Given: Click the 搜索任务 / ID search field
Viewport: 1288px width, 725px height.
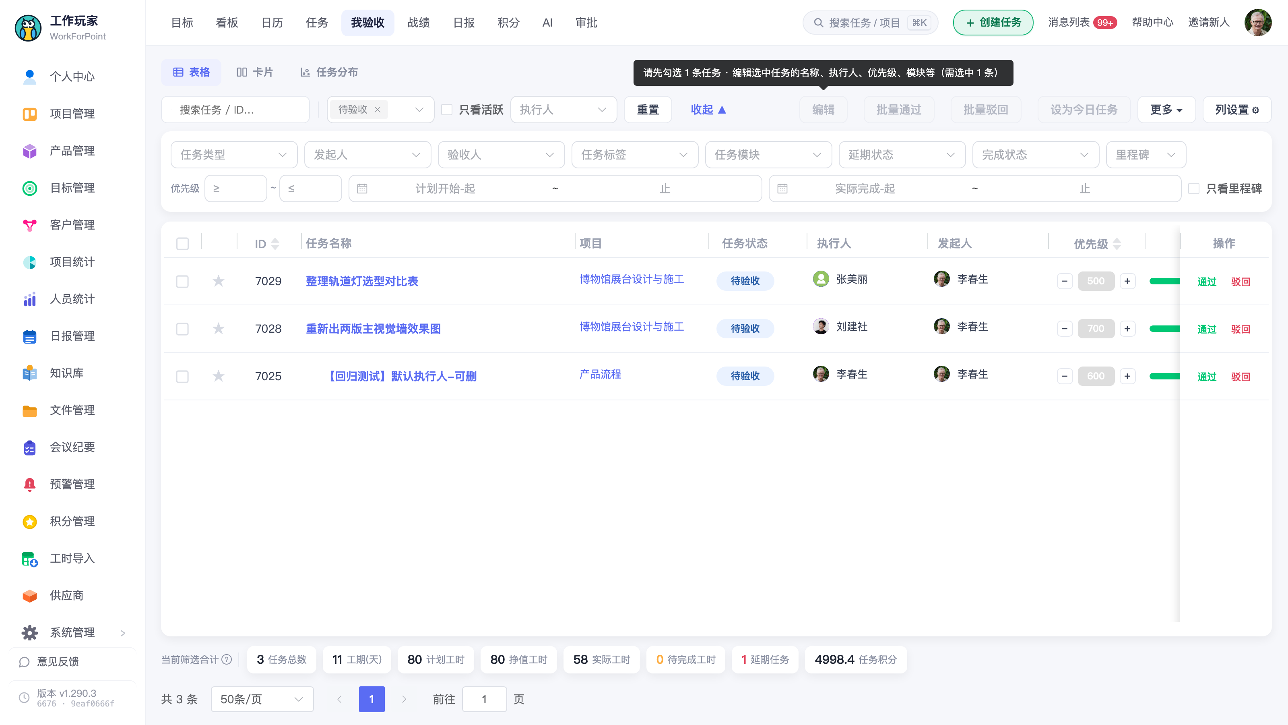Looking at the screenshot, I should tap(235, 110).
